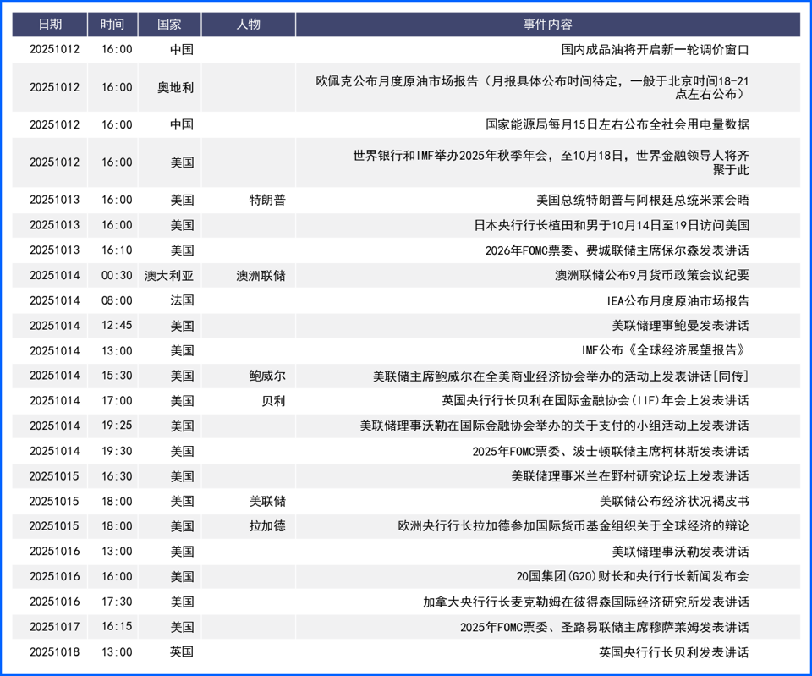This screenshot has width=812, height=676.
Task: Select the 国家 column header
Action: click(x=169, y=25)
